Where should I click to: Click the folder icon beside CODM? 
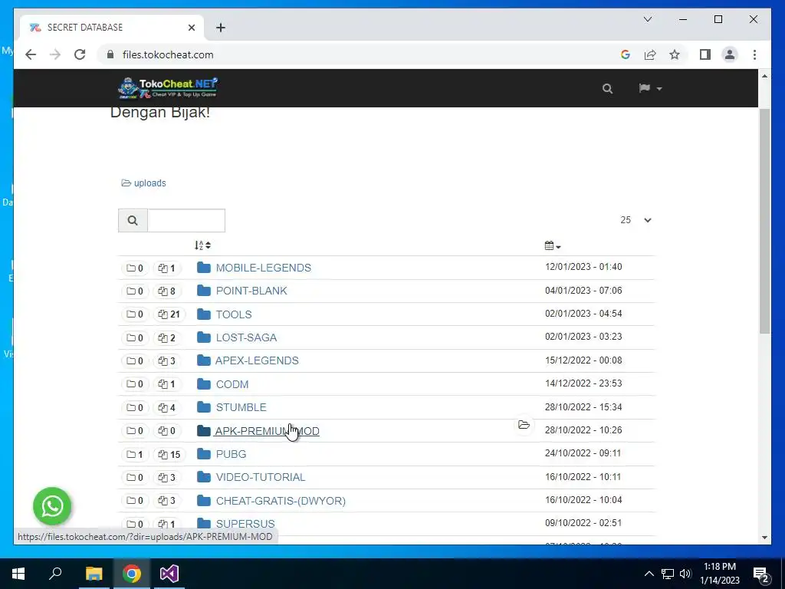pyautogui.click(x=204, y=383)
